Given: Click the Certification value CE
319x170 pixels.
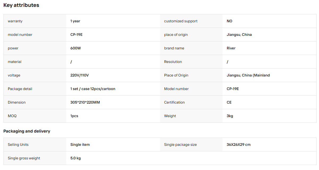Looking at the screenshot, I should 229,102.
